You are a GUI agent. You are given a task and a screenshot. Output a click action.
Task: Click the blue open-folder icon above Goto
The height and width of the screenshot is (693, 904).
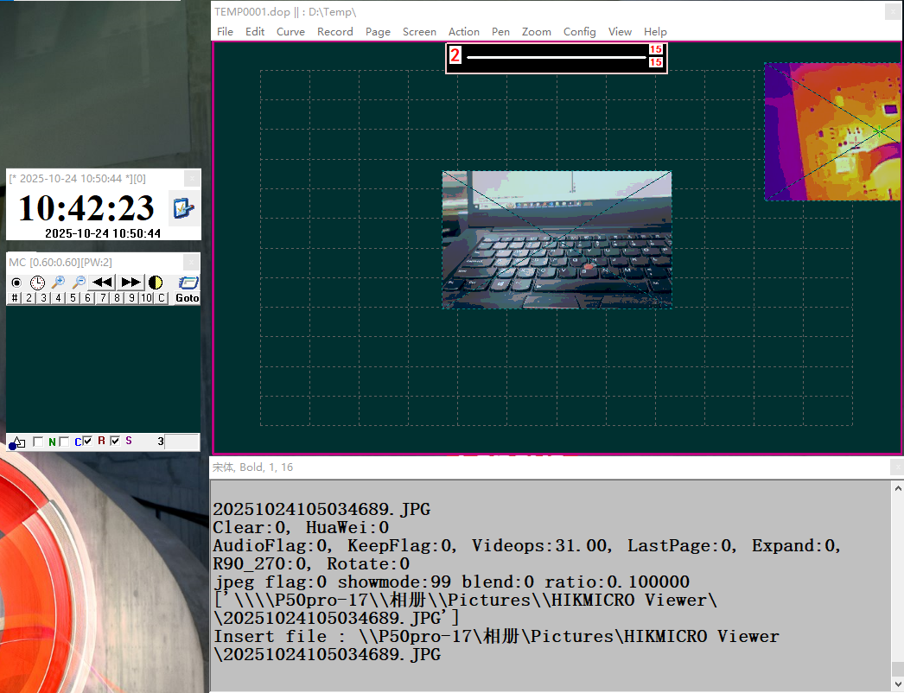pyautogui.click(x=188, y=283)
